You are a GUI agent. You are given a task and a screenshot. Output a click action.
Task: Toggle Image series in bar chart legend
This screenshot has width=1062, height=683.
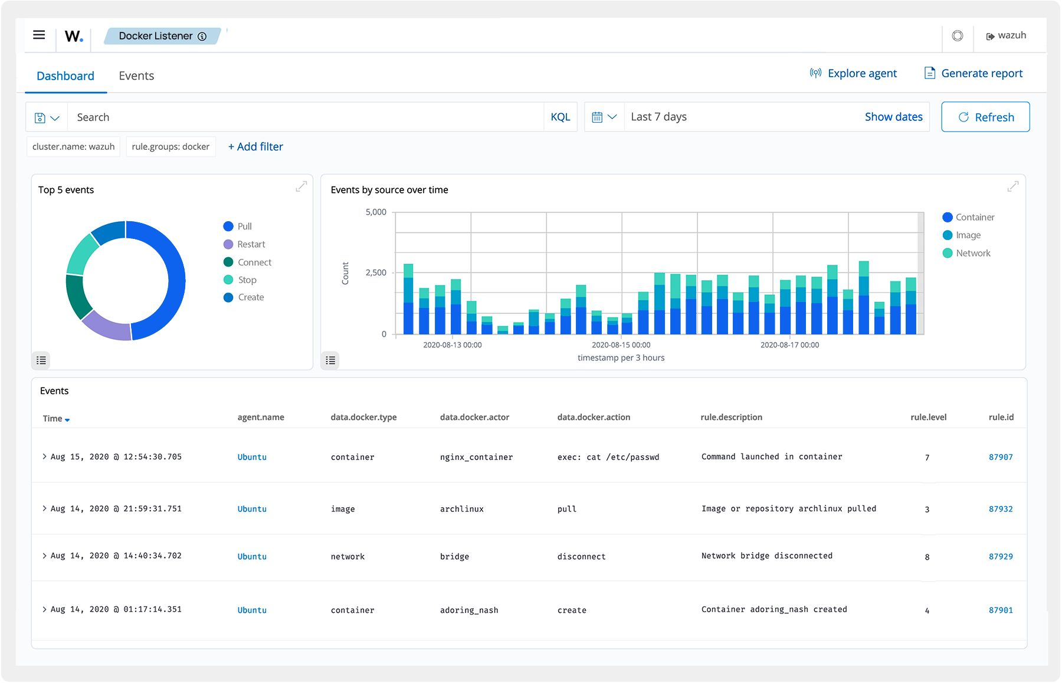[968, 235]
